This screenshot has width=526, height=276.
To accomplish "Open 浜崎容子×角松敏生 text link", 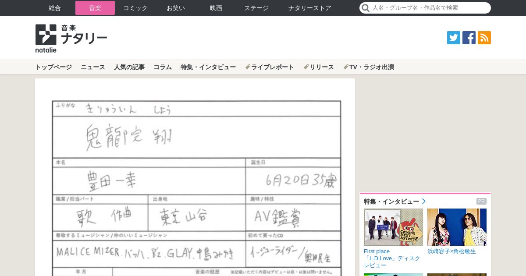I will tap(451, 251).
